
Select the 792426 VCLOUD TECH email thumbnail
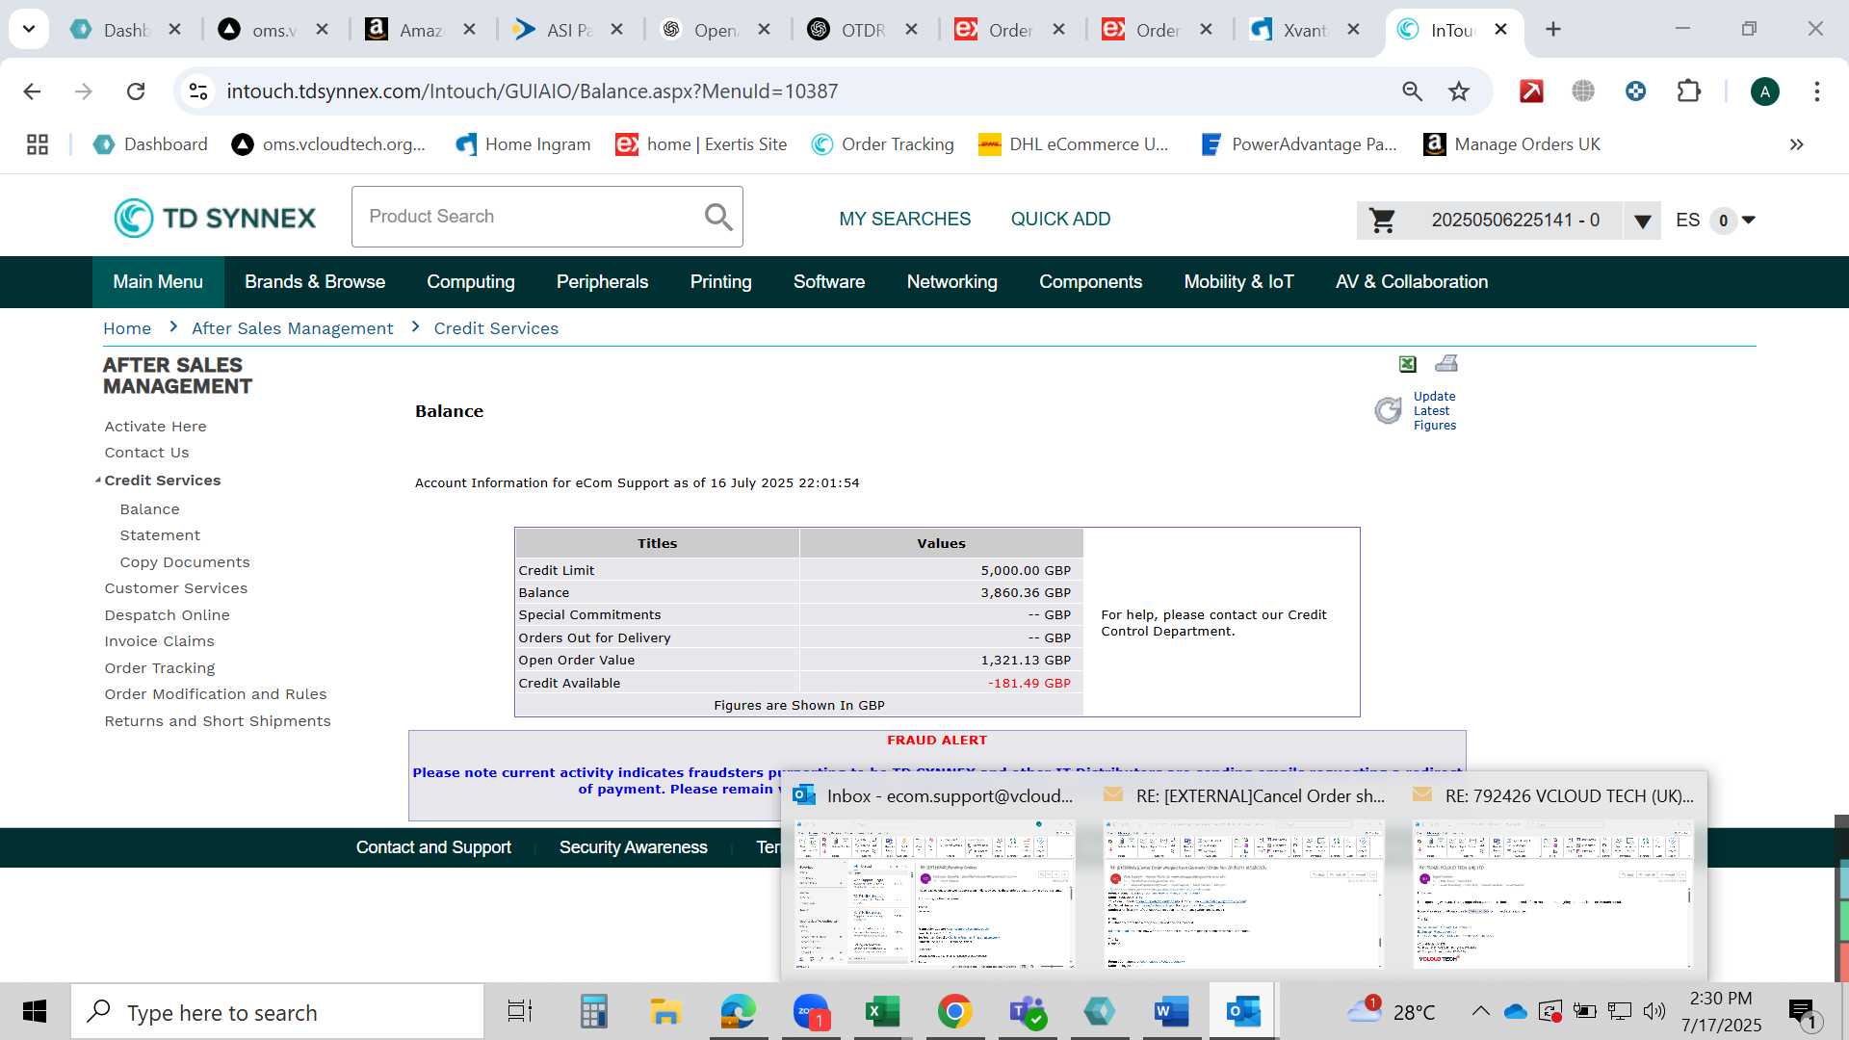pyautogui.click(x=1552, y=894)
